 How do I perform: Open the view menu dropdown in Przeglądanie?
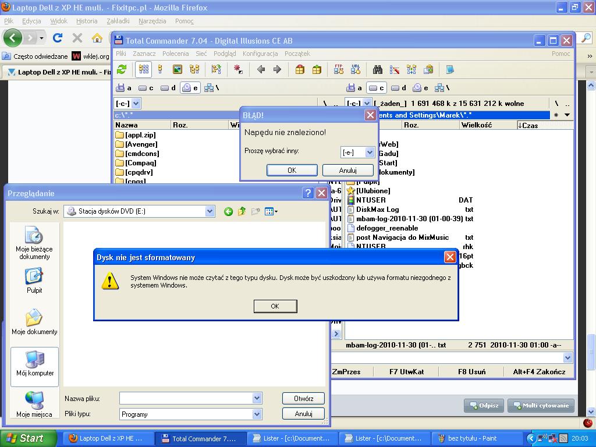coord(271,211)
